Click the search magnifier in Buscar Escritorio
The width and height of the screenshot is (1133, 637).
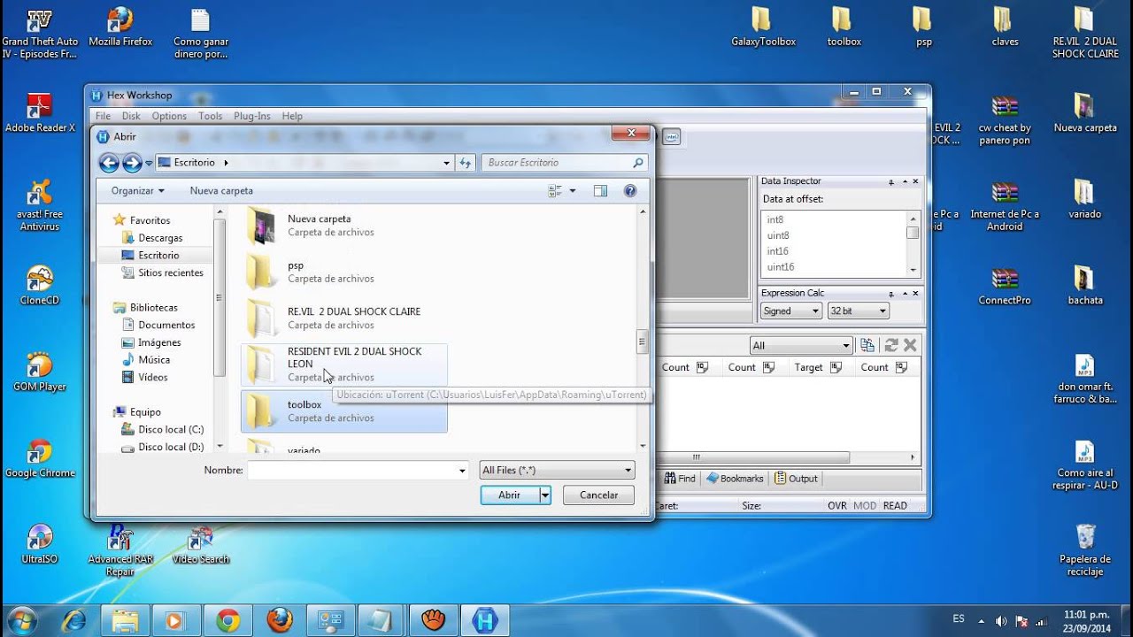tap(637, 163)
